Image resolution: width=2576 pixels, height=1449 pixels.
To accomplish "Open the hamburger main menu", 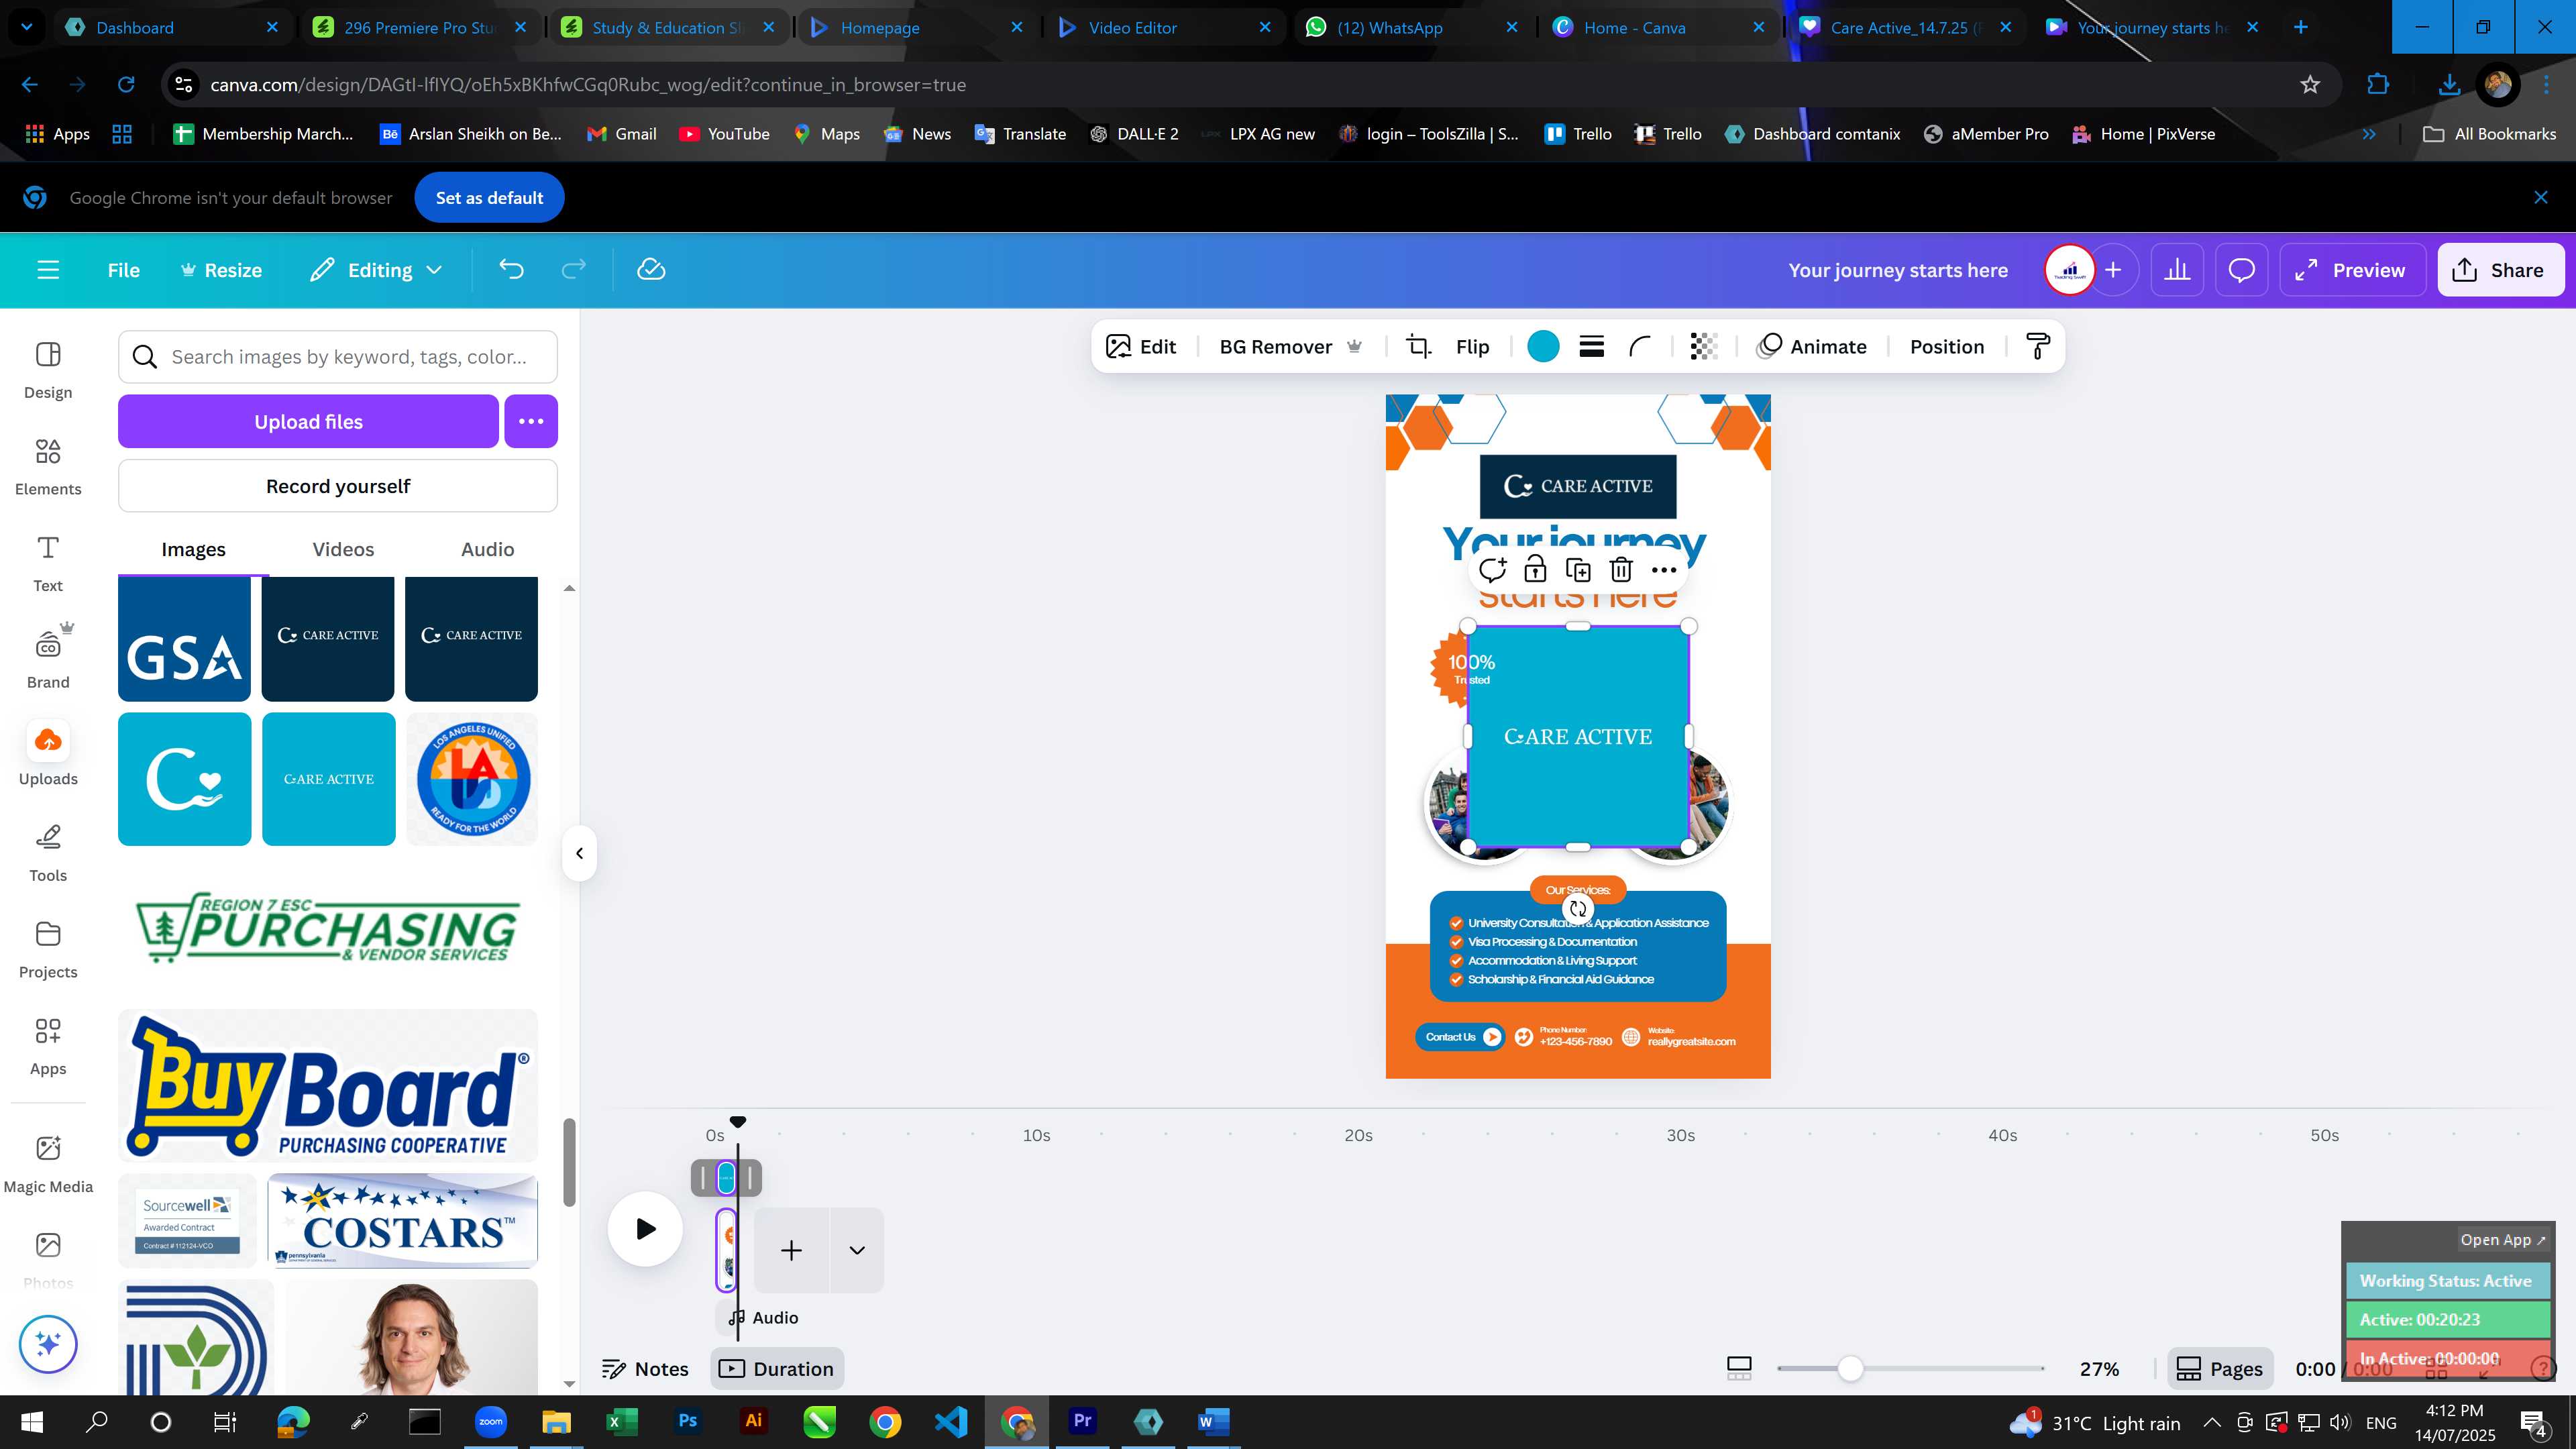I will click(48, 270).
